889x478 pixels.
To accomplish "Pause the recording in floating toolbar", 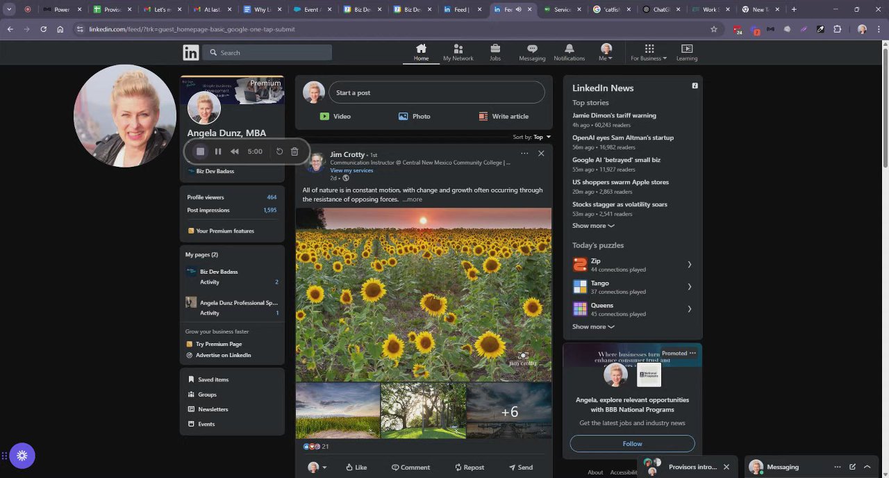I will click(218, 151).
